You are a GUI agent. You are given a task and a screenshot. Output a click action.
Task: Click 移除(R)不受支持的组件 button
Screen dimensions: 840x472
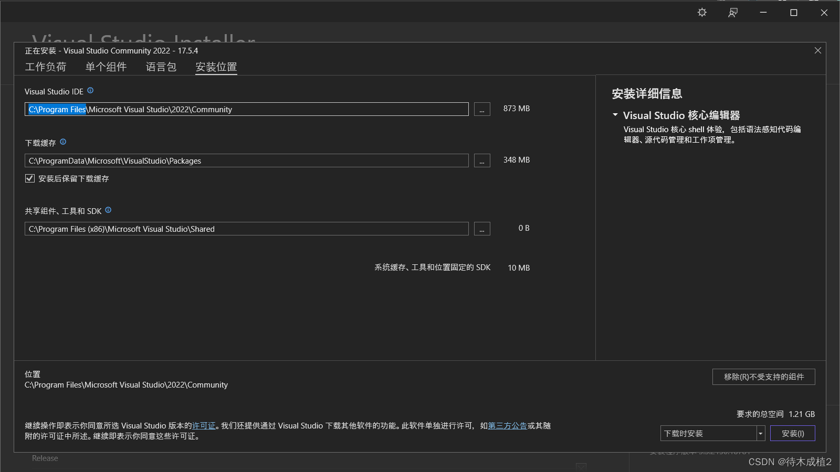[764, 377]
